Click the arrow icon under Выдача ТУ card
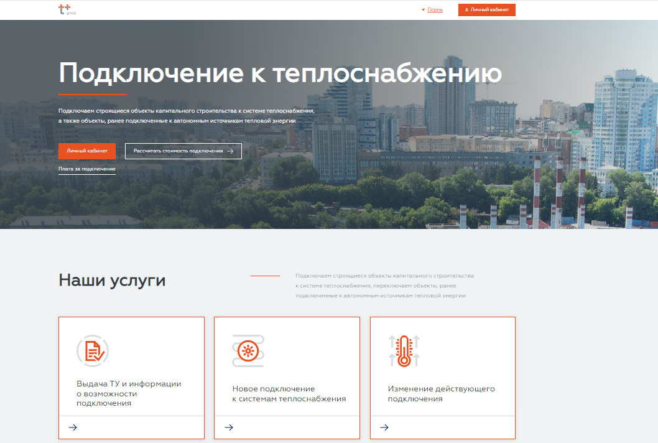The image size is (658, 443). (x=73, y=427)
